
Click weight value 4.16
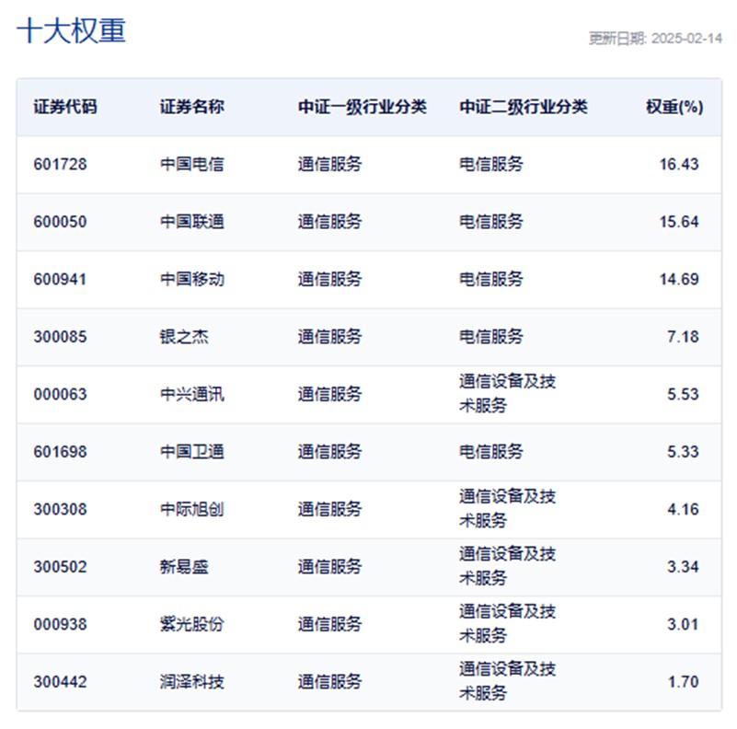point(683,509)
